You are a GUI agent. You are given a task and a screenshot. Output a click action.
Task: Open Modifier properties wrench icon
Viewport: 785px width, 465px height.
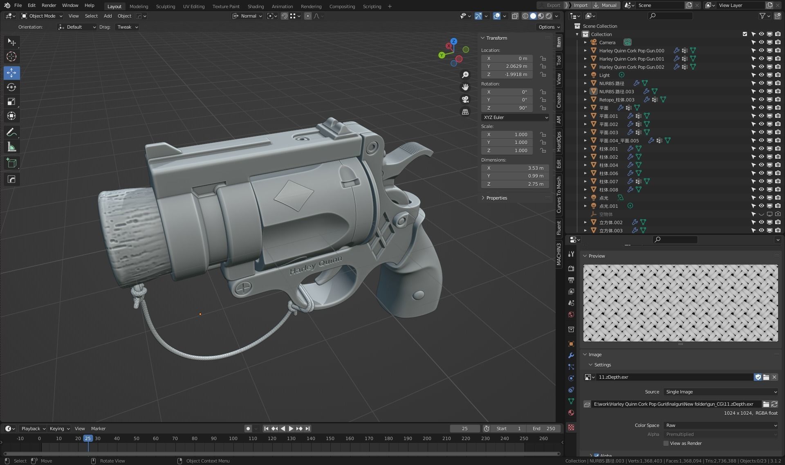pos(571,355)
